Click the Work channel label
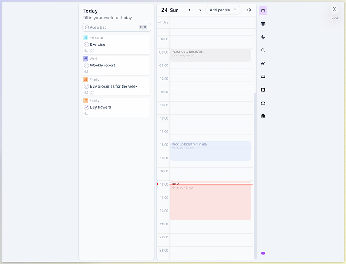 coord(94,59)
